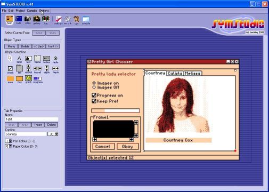The height and width of the screenshot is (192, 269).
Task: Click >>>> button in Tab Properties
Action: pos(25,125)
